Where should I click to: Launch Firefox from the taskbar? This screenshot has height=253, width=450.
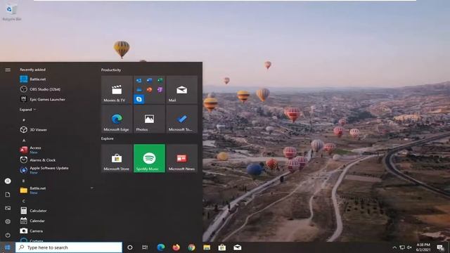176,247
